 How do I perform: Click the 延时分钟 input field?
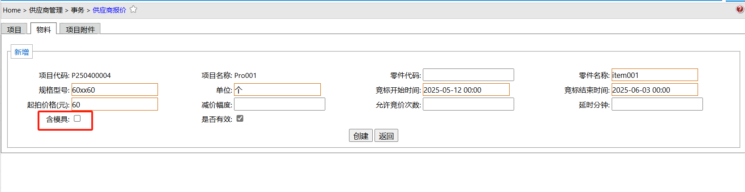click(x=657, y=104)
